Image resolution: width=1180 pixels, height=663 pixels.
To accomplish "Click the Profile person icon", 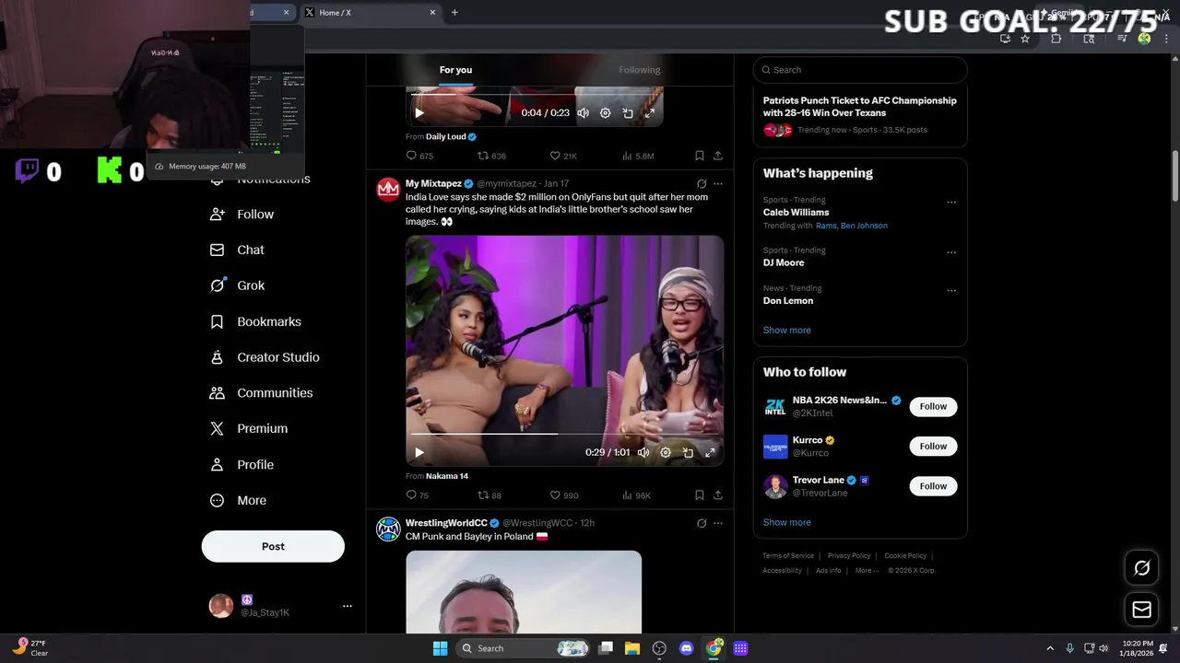I will pyautogui.click(x=217, y=464).
